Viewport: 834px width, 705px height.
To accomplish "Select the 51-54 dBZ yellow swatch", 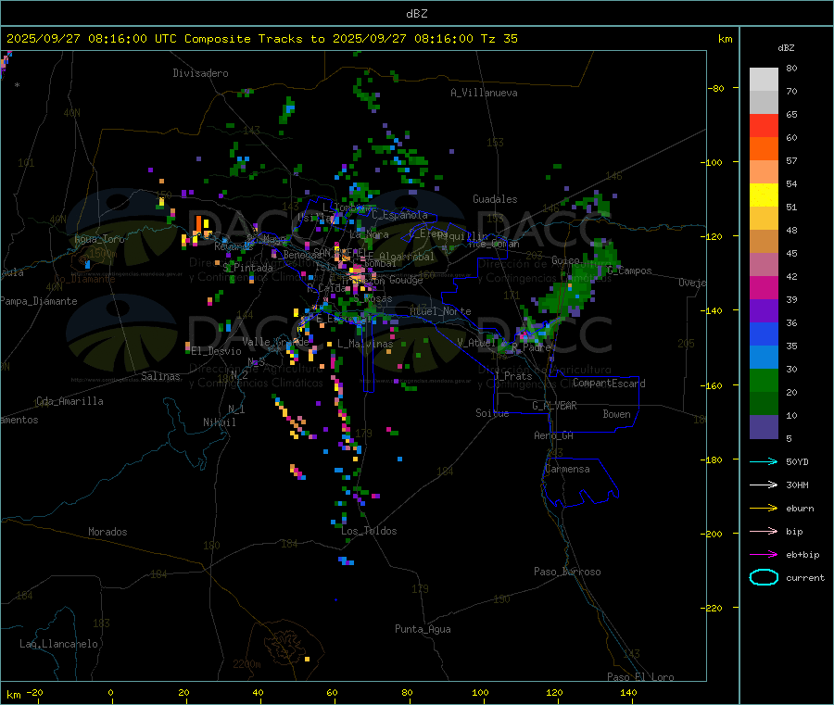I will click(764, 195).
